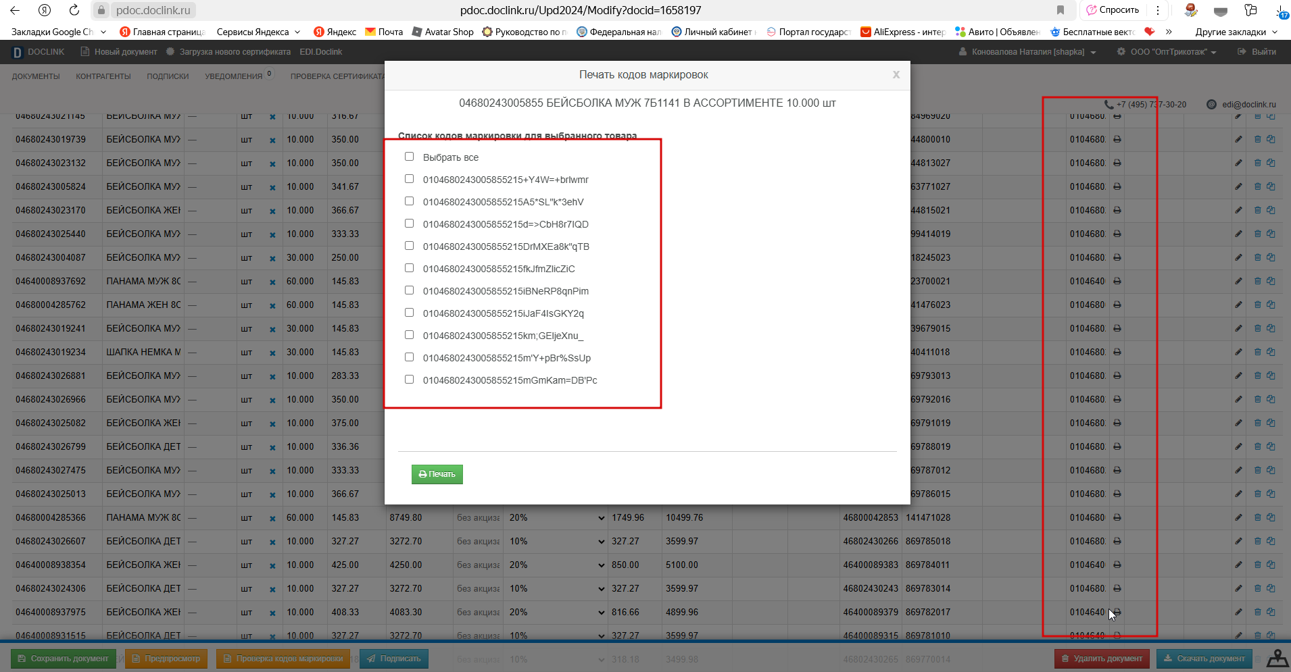Open ДОКУМЕНТЫ menu item
The height and width of the screenshot is (672, 1291).
[36, 76]
